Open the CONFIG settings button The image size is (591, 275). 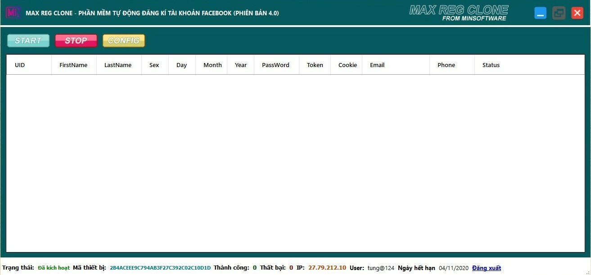click(x=124, y=41)
